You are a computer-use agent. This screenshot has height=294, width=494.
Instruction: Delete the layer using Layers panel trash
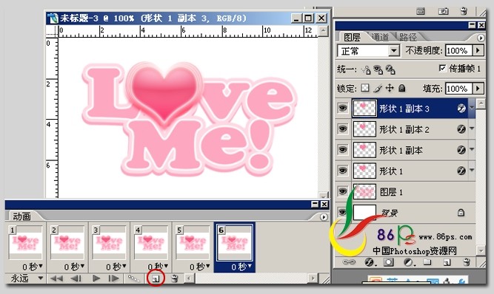467,261
